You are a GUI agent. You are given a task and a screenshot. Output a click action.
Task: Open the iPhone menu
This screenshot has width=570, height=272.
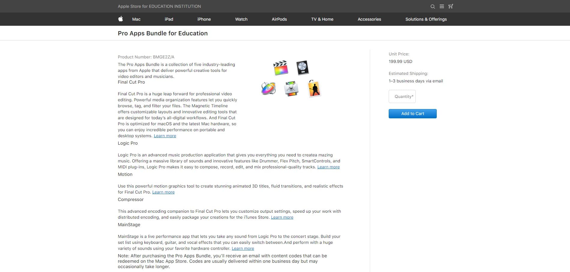point(204,19)
